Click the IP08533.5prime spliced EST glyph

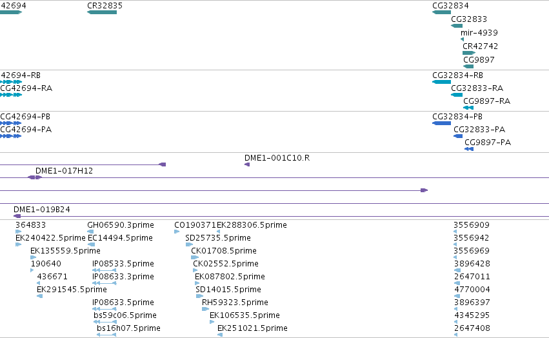(x=105, y=270)
